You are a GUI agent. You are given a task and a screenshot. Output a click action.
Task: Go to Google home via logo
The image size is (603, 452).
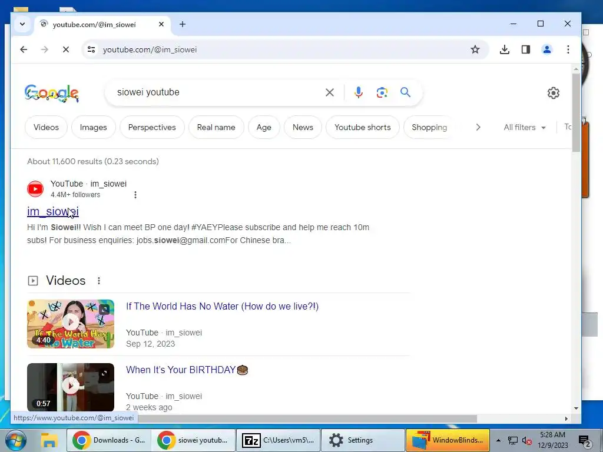click(52, 93)
